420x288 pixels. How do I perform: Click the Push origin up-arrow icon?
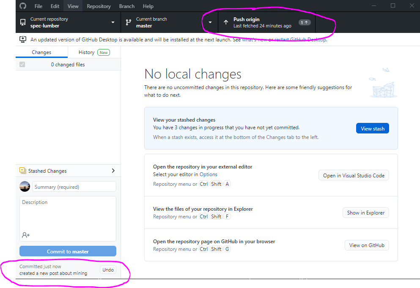226,22
